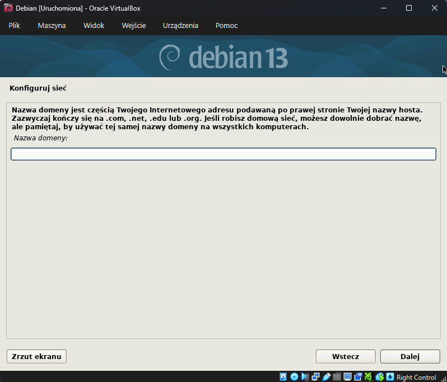Open the optical disc drive status icon
This screenshot has width=447, height=382.
pos(294,377)
